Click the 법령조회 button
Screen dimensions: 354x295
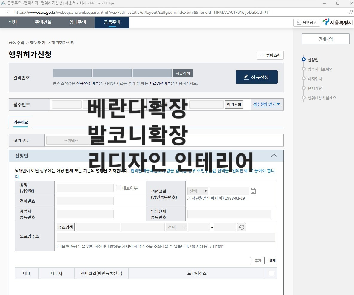pos(270,55)
